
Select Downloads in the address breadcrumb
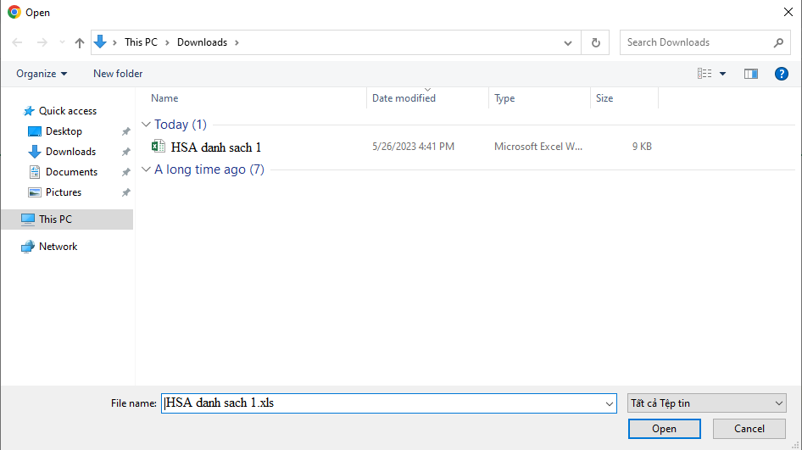[x=202, y=42]
